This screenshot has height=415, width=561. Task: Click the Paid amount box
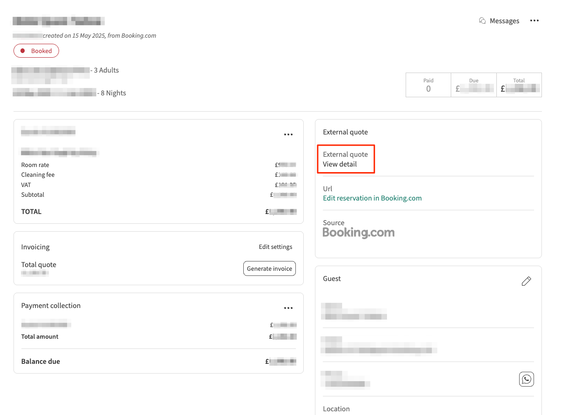[428, 85]
